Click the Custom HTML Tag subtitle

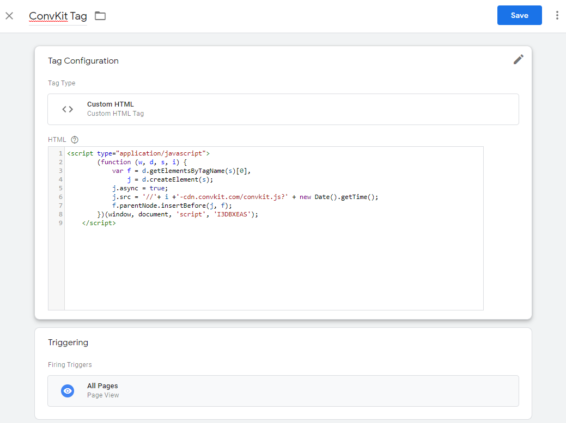[x=115, y=114]
